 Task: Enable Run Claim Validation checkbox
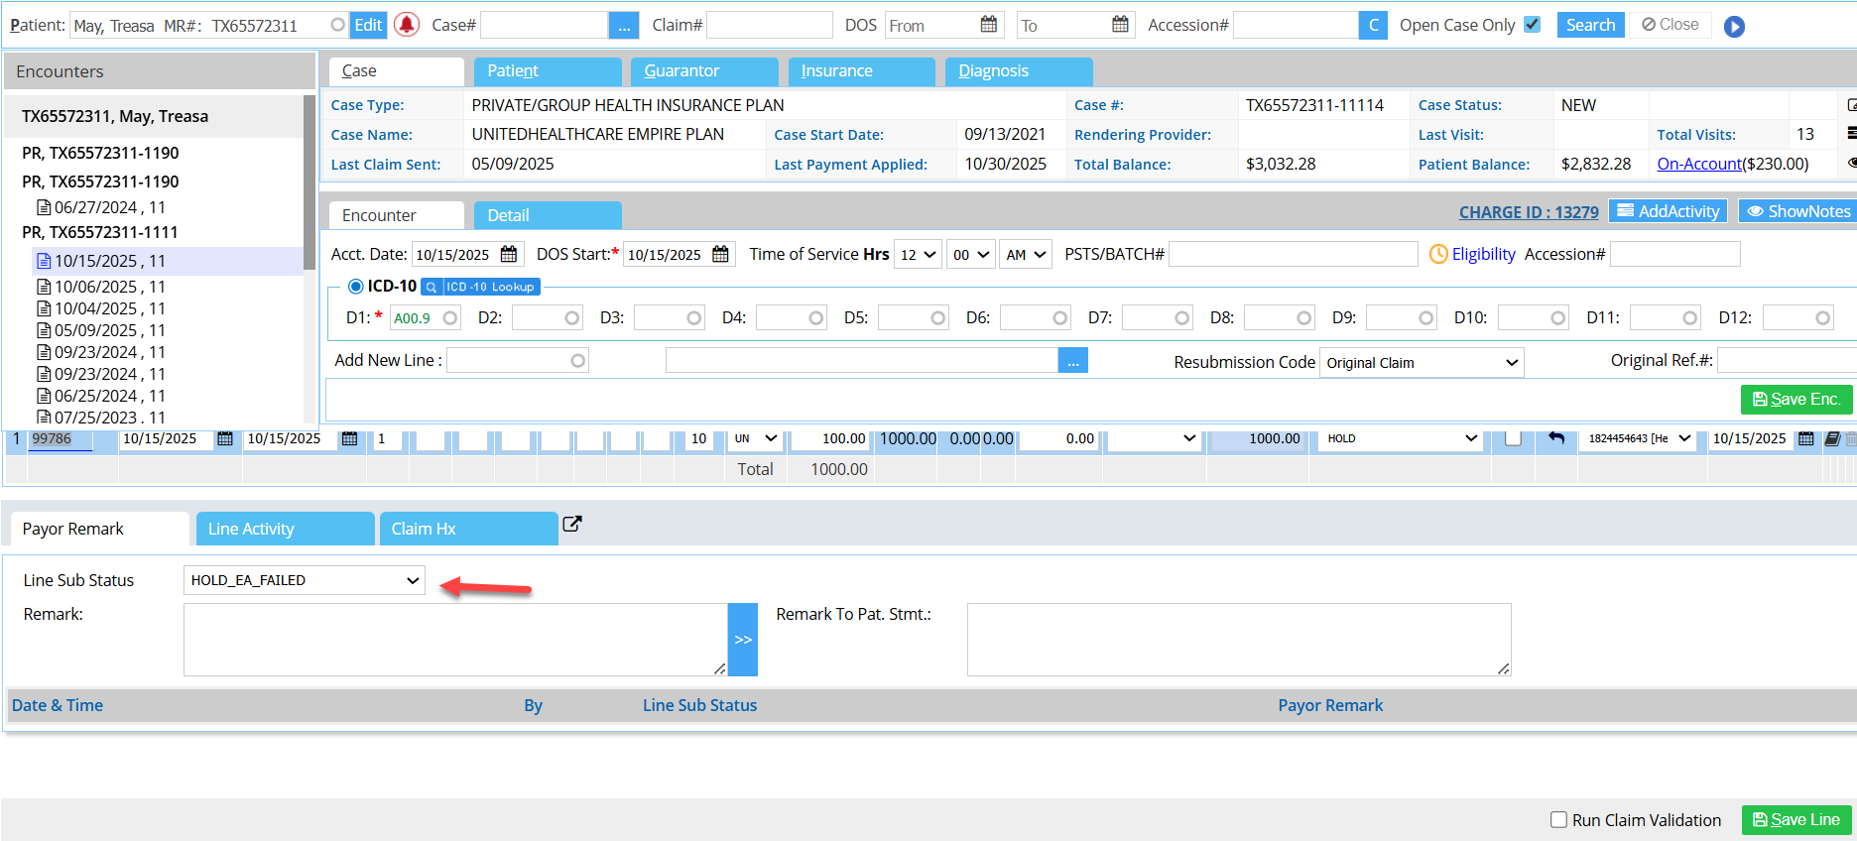pyautogui.click(x=1559, y=820)
